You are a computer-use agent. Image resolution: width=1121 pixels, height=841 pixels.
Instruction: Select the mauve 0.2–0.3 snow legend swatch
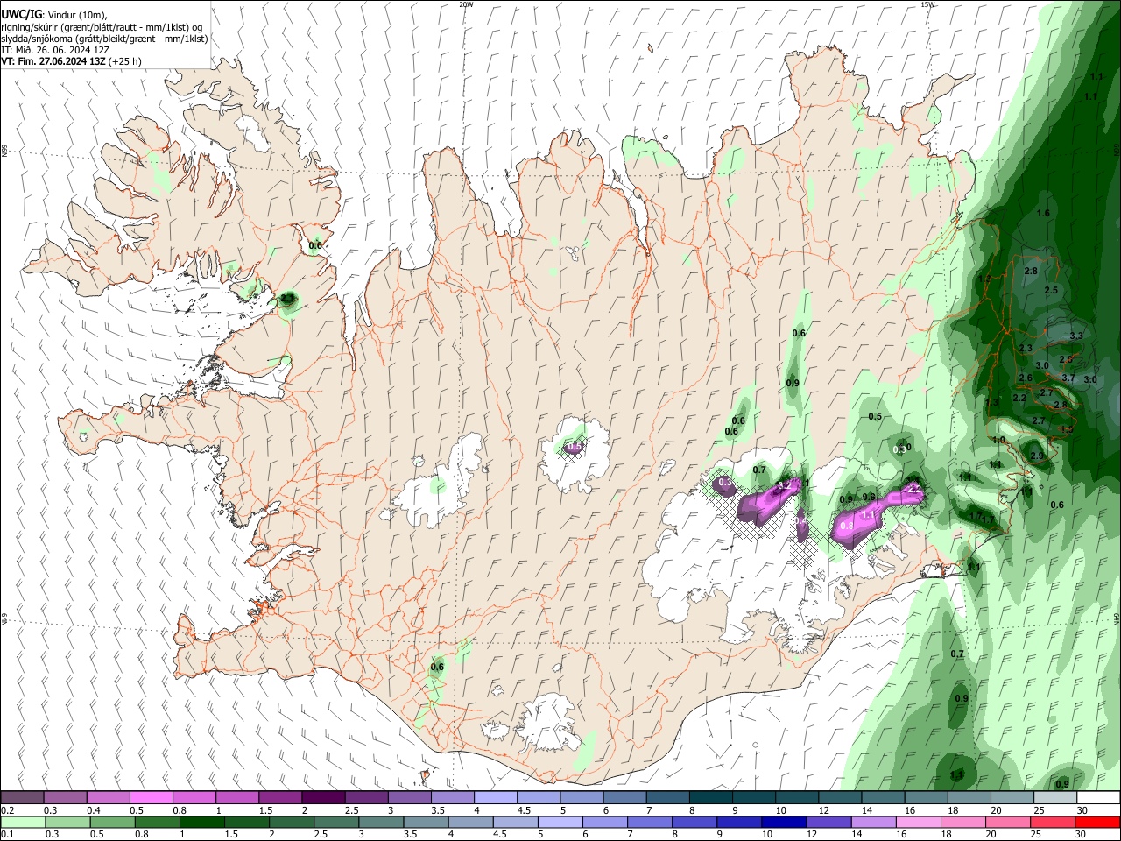23,798
